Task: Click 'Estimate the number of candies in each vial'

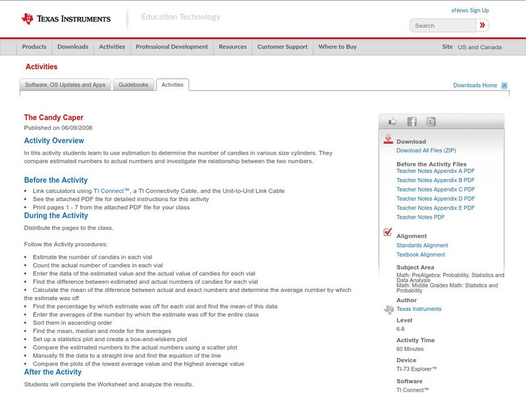Action: tap(92, 257)
